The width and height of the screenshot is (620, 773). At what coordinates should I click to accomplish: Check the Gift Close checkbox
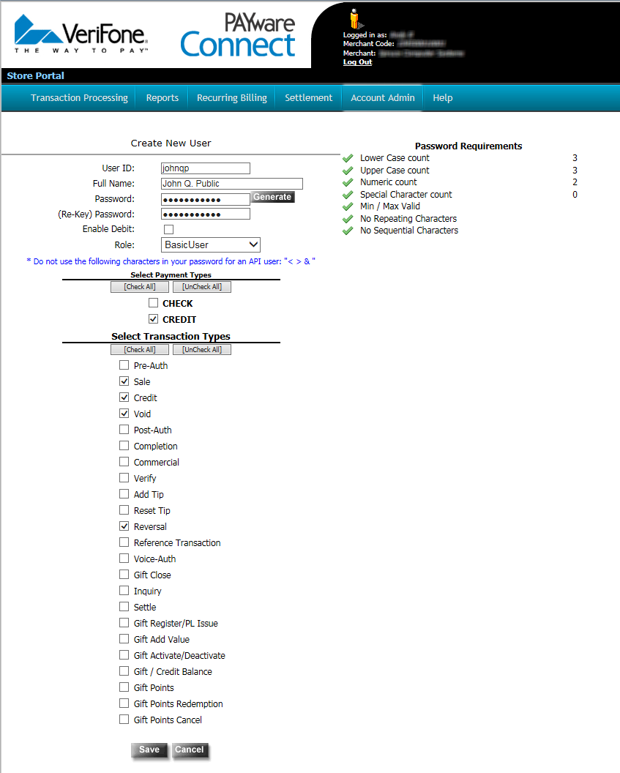(x=124, y=575)
